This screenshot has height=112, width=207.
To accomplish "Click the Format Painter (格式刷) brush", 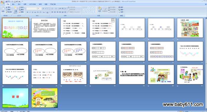I will (9, 12).
